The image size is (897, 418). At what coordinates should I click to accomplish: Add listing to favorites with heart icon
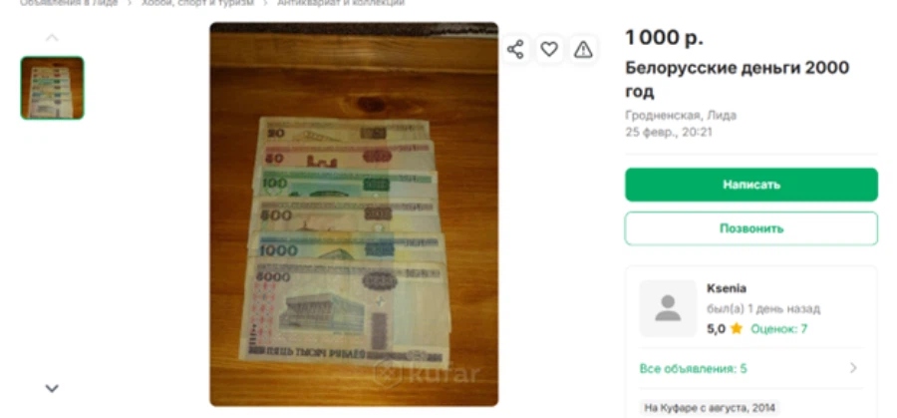tap(549, 49)
